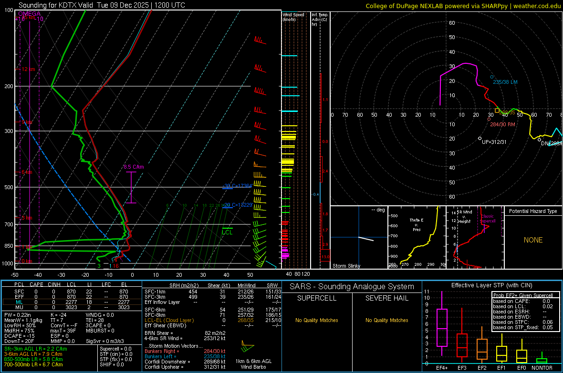The image size is (563, 373).
Task: Click the '235/38 LM' hodograph label
Action: pyautogui.click(x=505, y=82)
